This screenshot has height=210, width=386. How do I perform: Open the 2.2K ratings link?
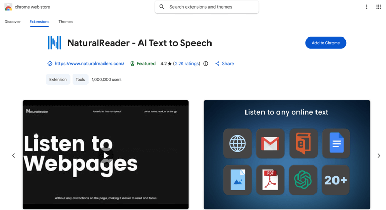pos(187,64)
